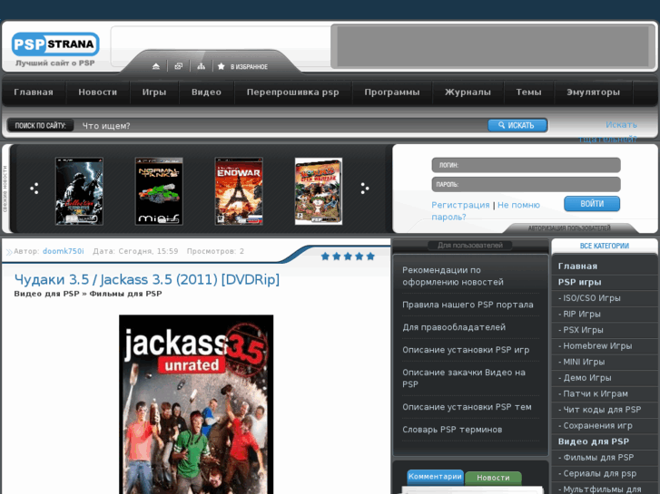The width and height of the screenshot is (660, 494).
Task: Click the ВСЕ КАТЕГОРИИ header
Action: click(605, 246)
